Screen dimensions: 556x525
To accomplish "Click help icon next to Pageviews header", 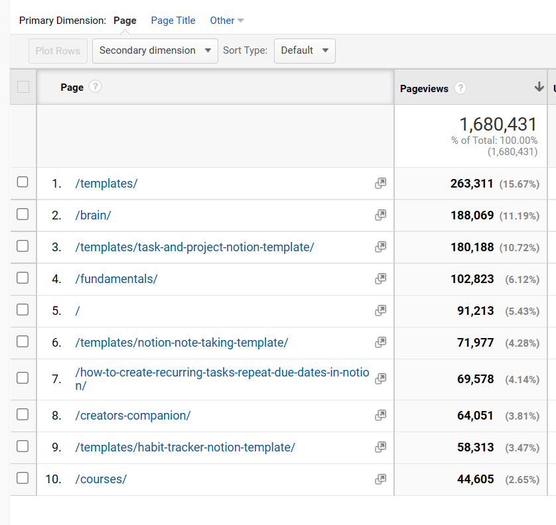I will coord(460,88).
